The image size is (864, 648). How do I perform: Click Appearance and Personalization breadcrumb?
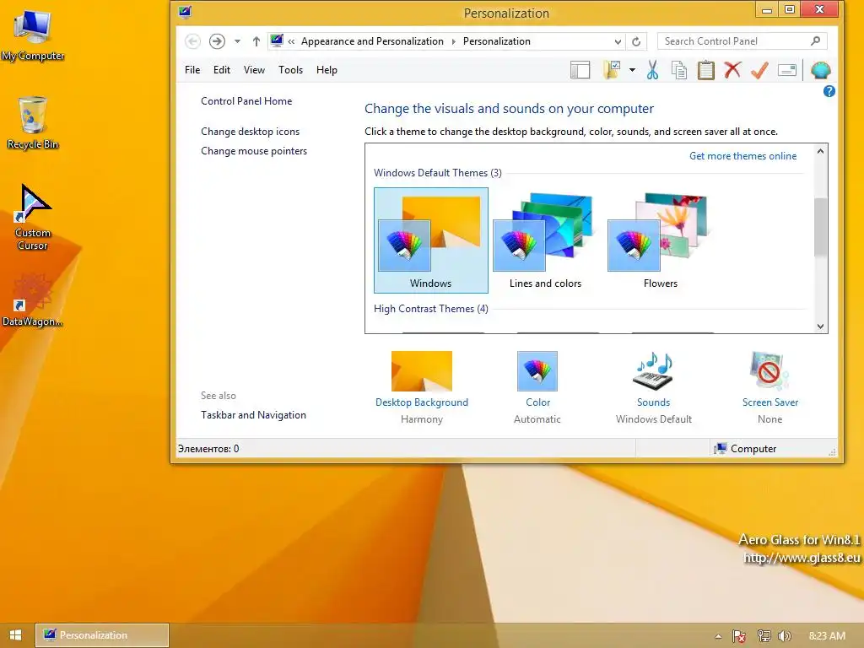click(x=372, y=41)
